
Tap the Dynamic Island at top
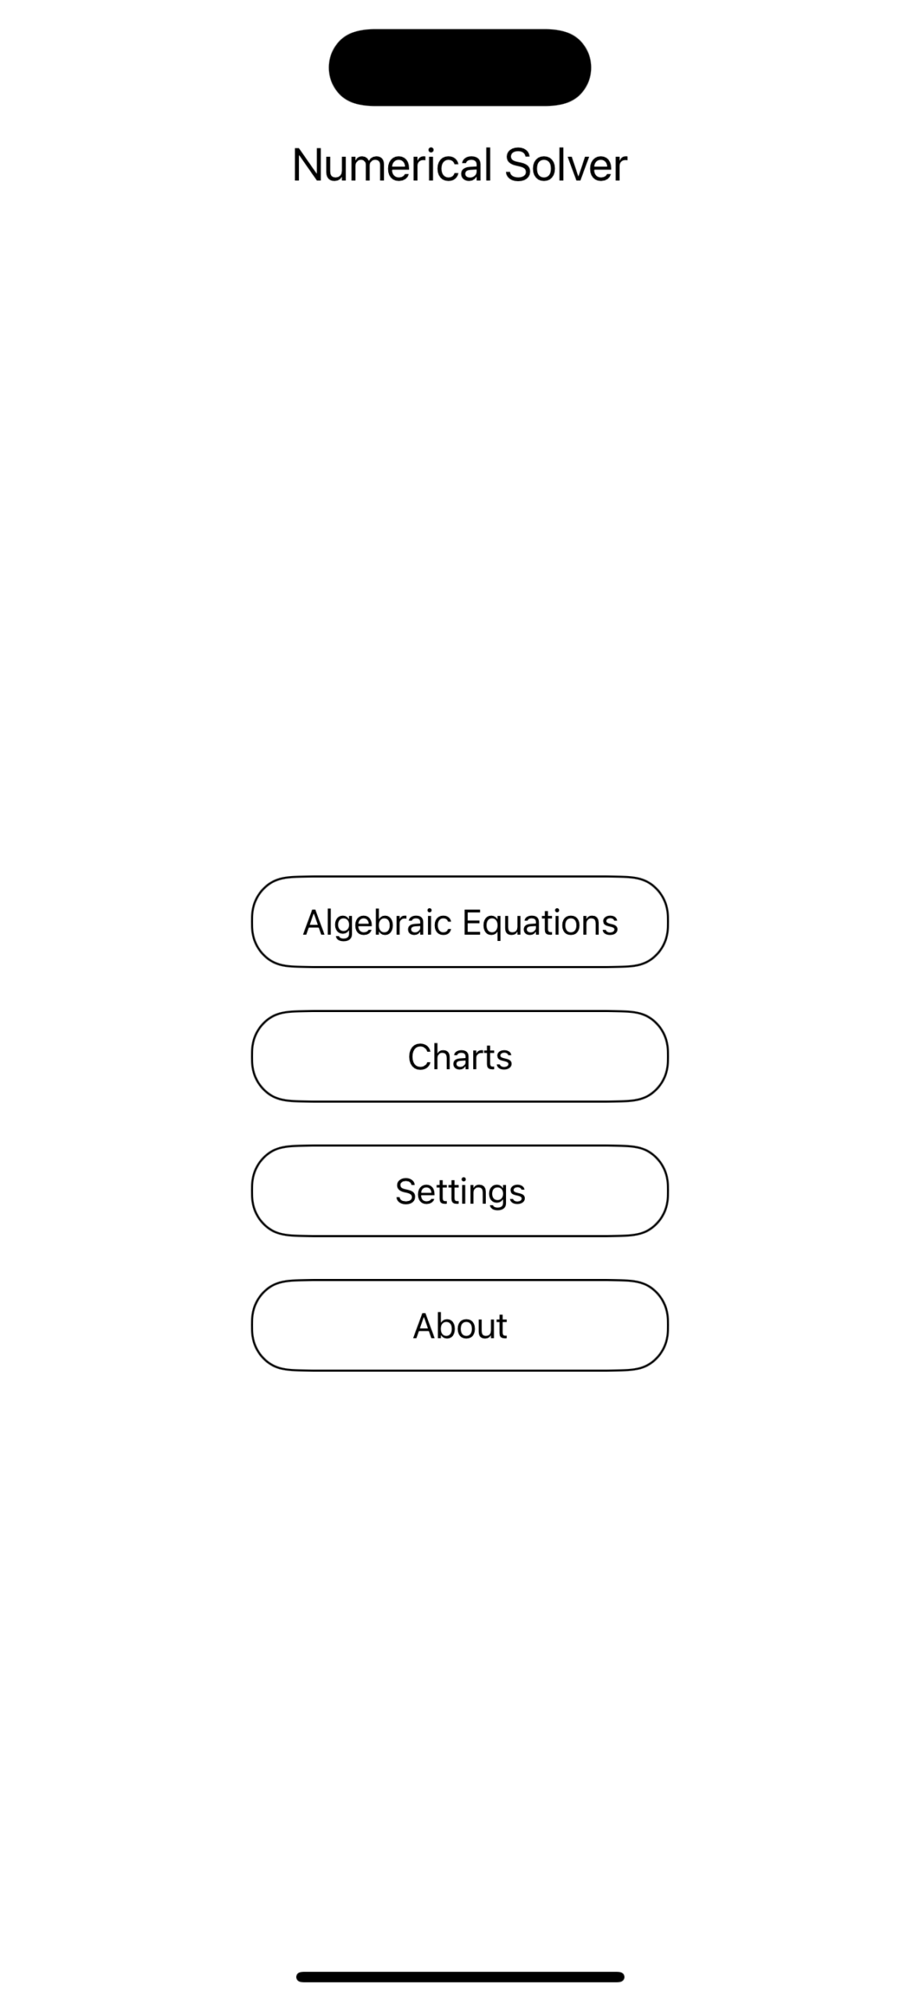pos(459,67)
